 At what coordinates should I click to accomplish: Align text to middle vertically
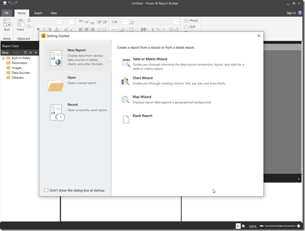click(x=87, y=22)
